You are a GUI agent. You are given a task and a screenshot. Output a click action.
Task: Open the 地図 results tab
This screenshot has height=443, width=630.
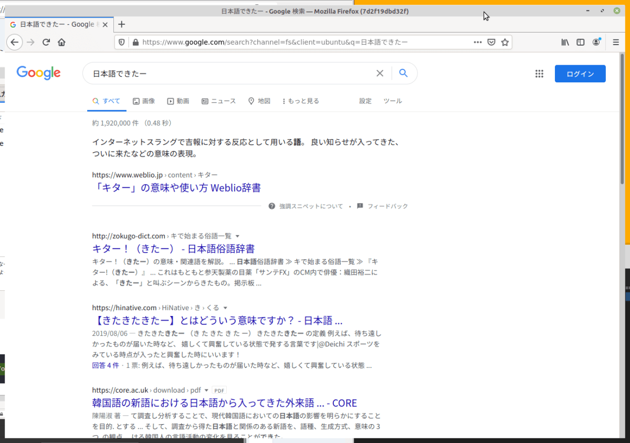259,101
